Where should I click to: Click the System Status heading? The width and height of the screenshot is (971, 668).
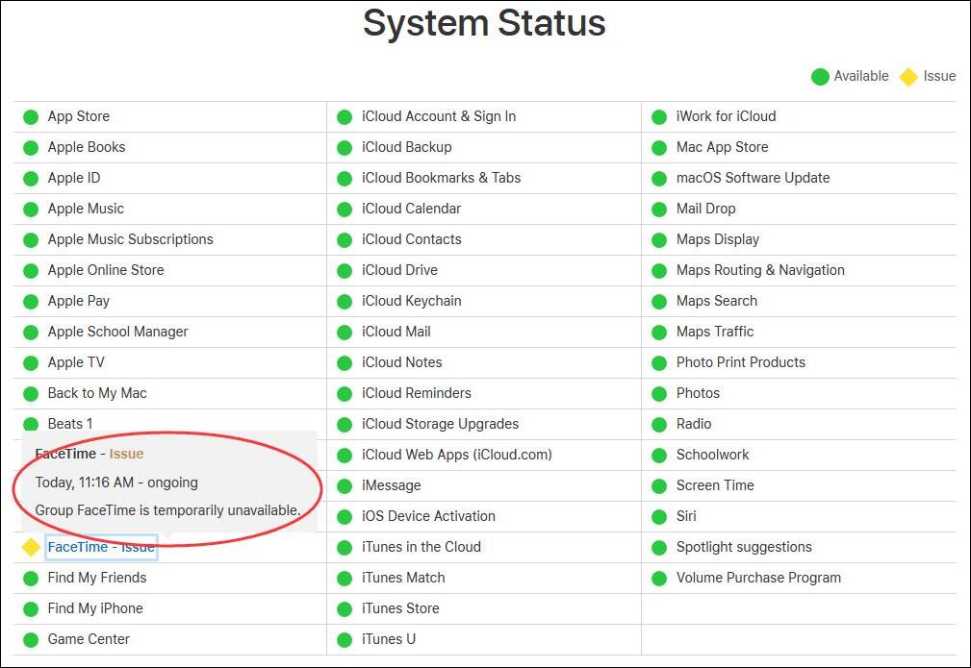click(x=484, y=23)
